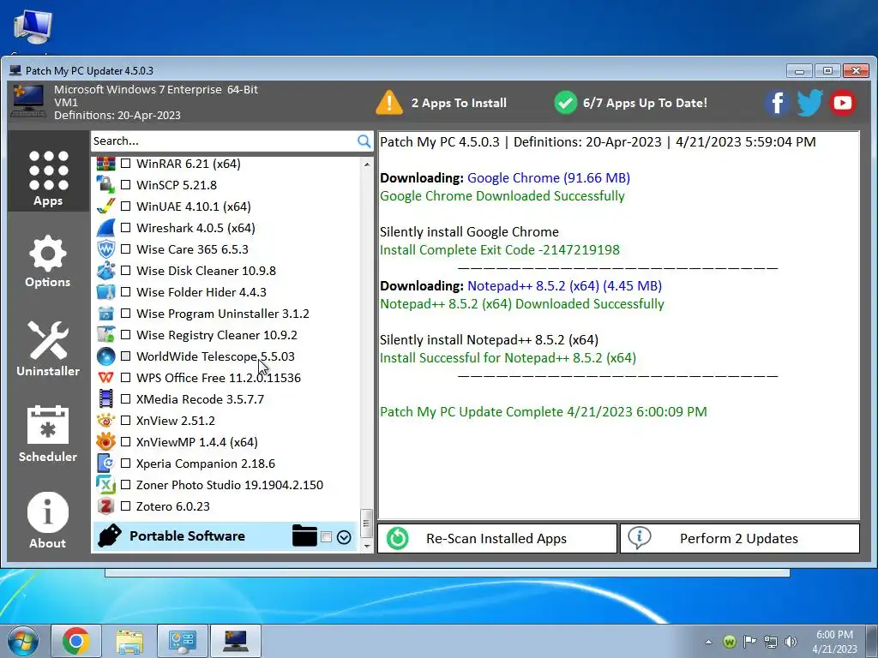Check the Zoner Photo Studio checkbox
Viewport: 878px width, 658px height.
pyautogui.click(x=125, y=485)
